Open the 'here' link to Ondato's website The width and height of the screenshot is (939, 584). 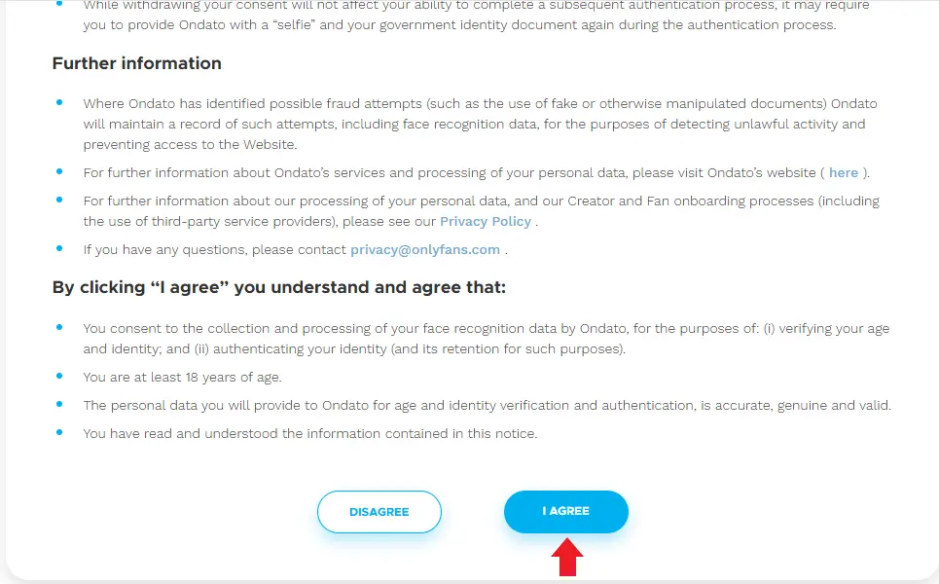click(x=843, y=172)
